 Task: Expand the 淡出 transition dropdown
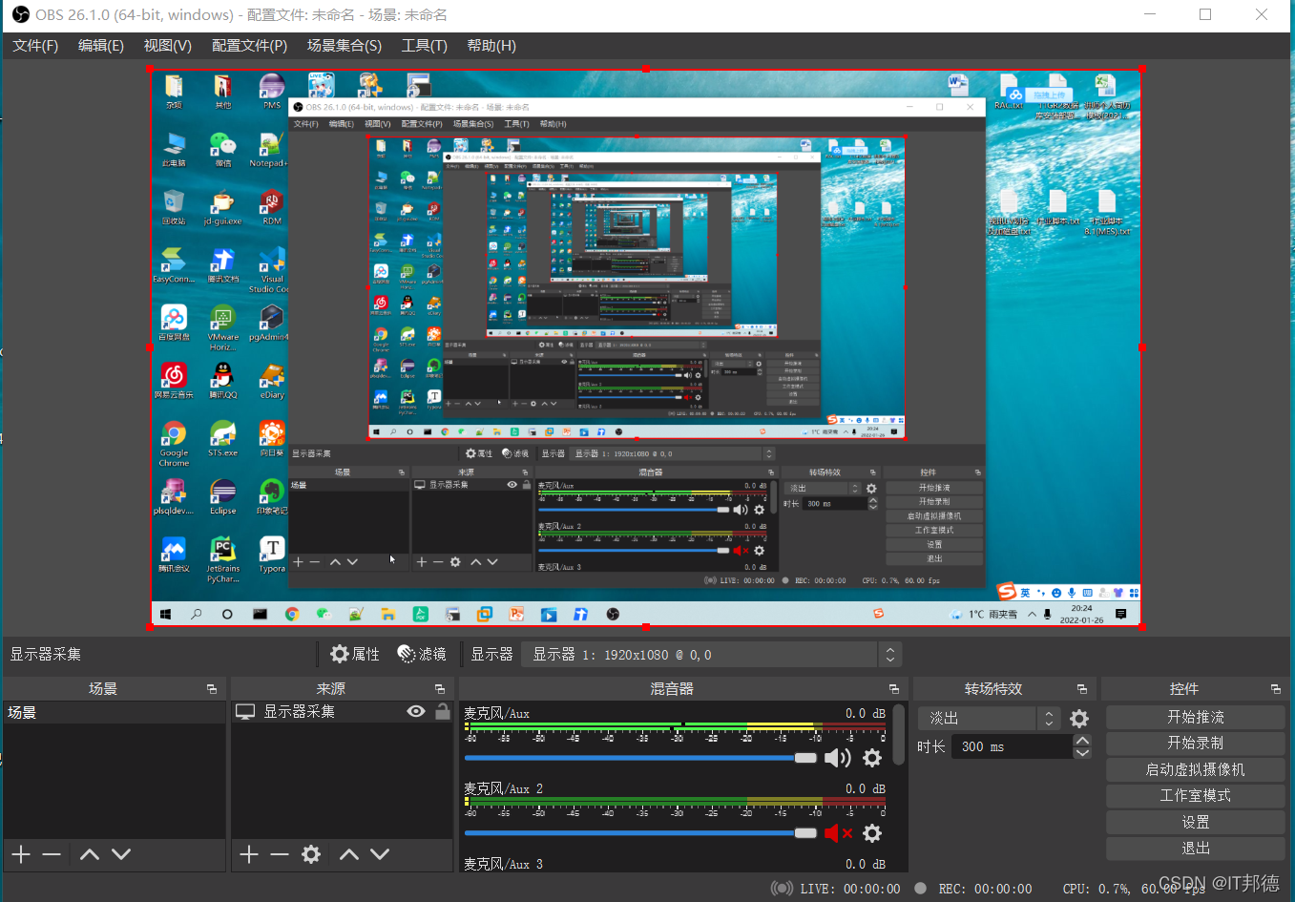tap(989, 718)
